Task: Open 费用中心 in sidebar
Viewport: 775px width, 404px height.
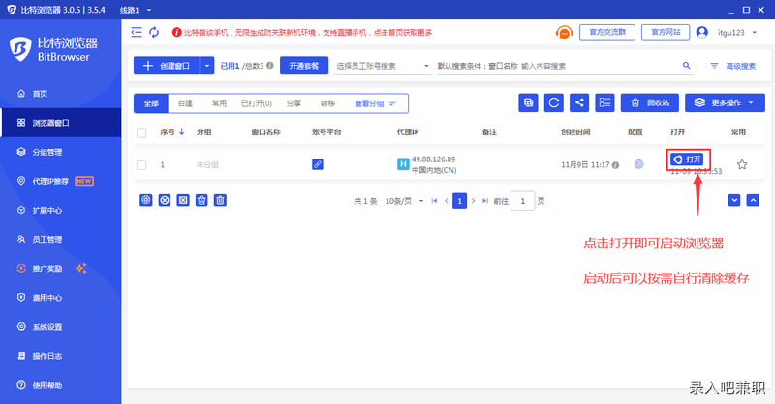Action: point(60,298)
